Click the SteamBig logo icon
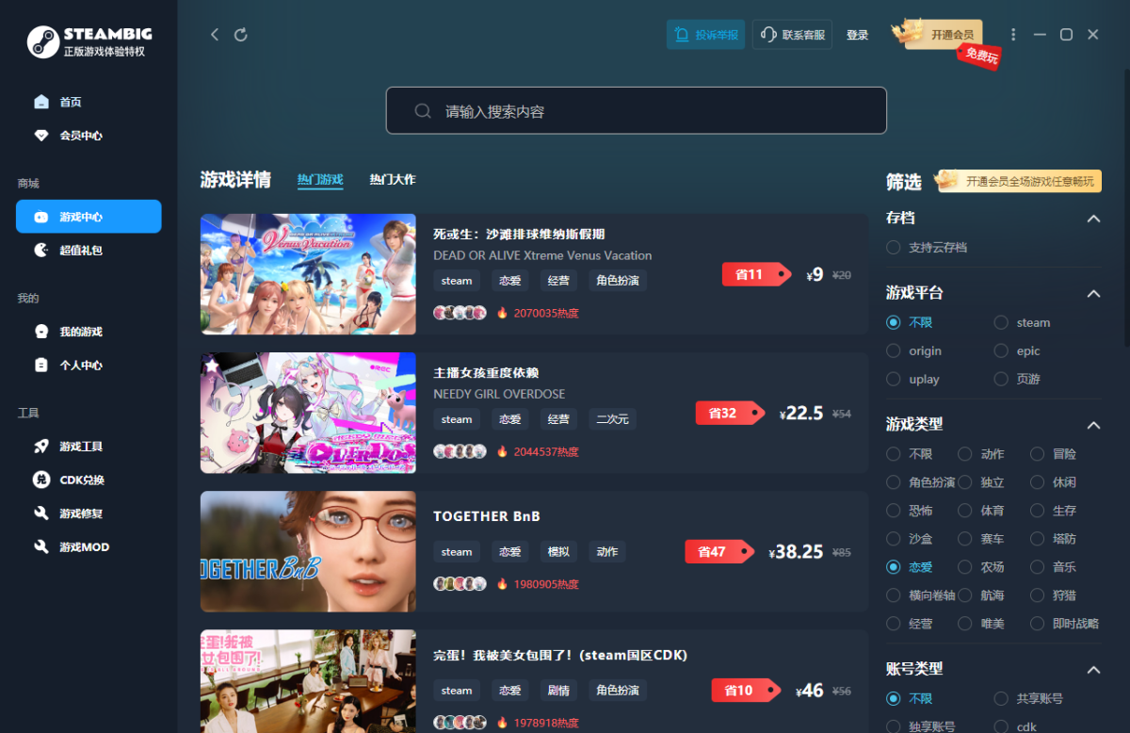Viewport: 1130px width, 733px height. coord(43,42)
